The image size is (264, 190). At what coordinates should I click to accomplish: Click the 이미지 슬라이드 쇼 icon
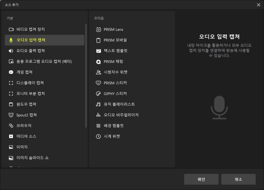coord(11,158)
